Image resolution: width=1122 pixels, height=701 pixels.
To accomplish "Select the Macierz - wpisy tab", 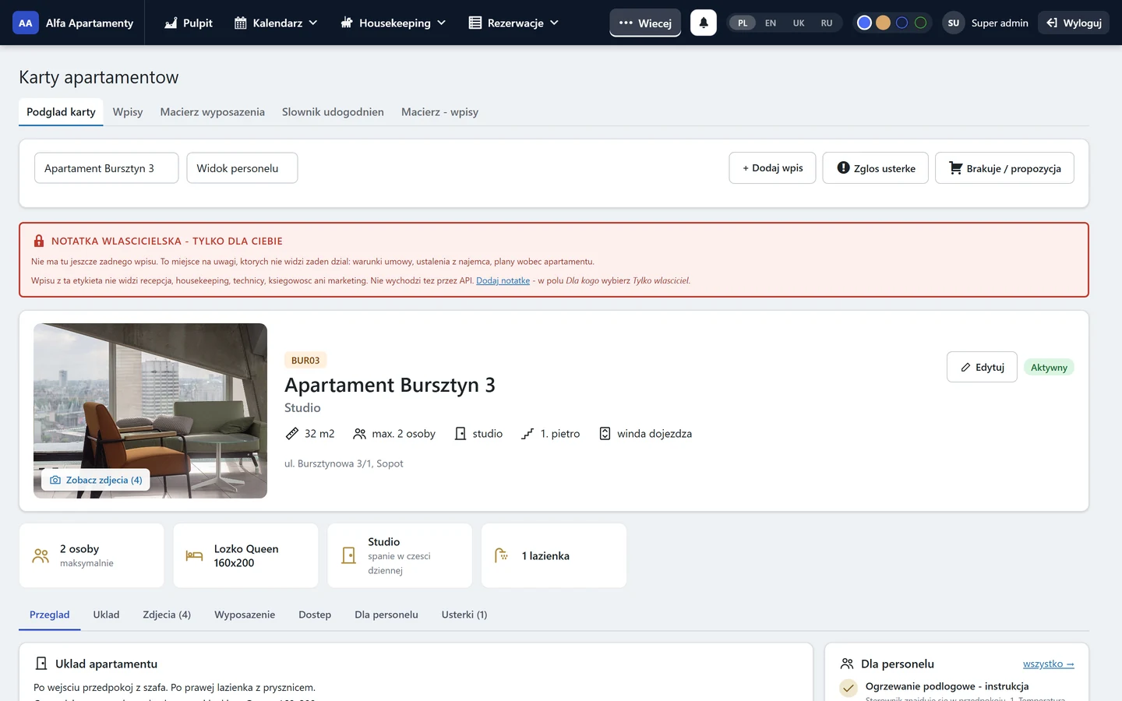I will click(439, 112).
